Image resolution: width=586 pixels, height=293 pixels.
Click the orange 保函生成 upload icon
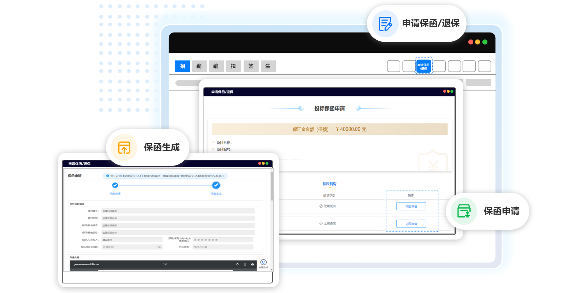[124, 148]
